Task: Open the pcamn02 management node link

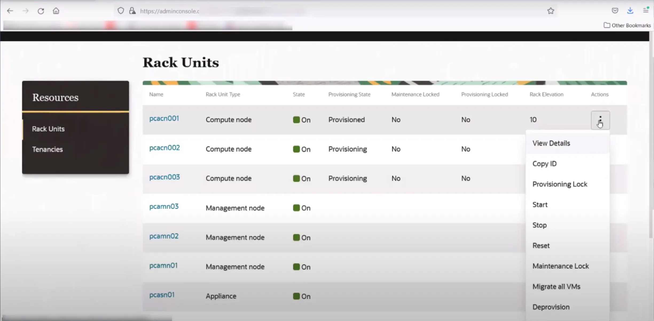Action: point(164,236)
